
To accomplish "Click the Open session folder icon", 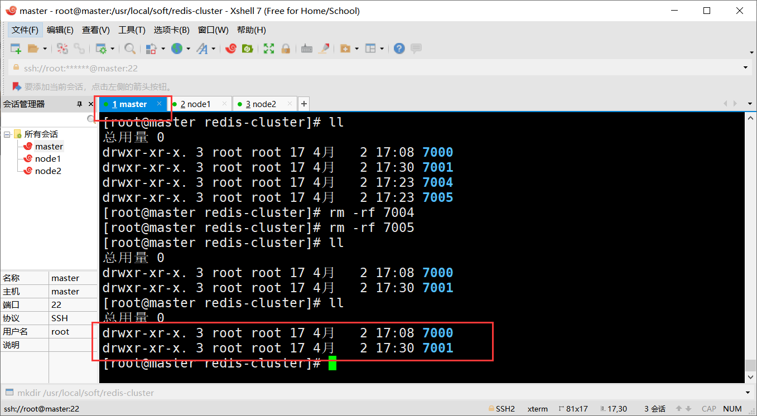I will pos(33,49).
